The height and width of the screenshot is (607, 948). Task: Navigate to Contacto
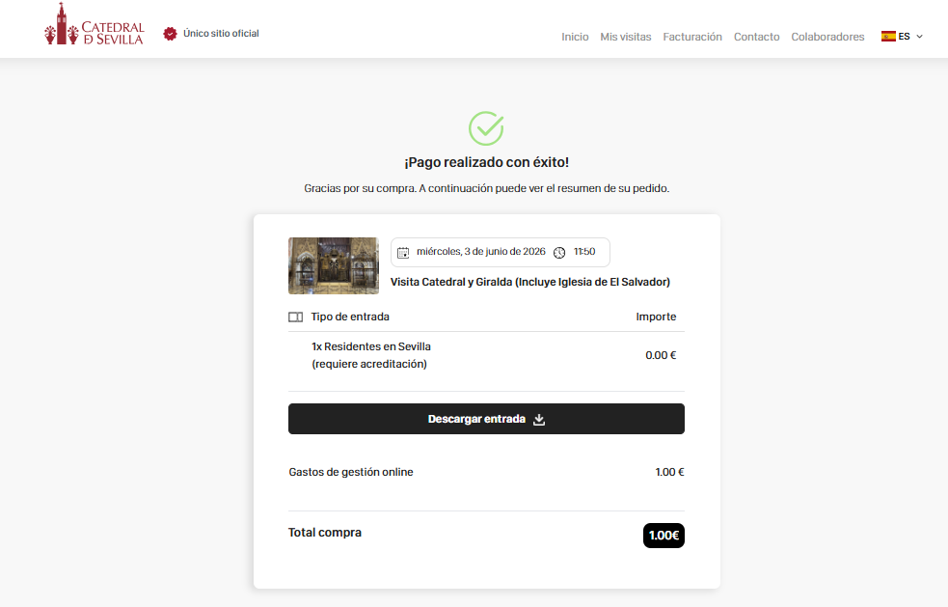(x=756, y=37)
